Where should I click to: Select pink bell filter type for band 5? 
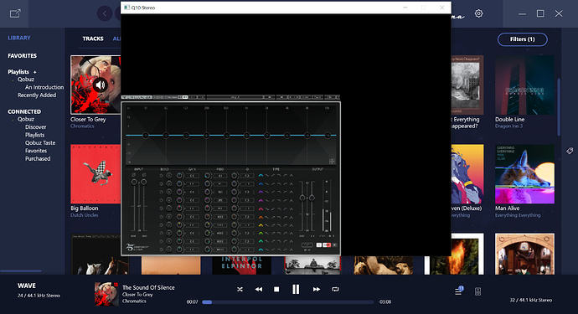261,208
